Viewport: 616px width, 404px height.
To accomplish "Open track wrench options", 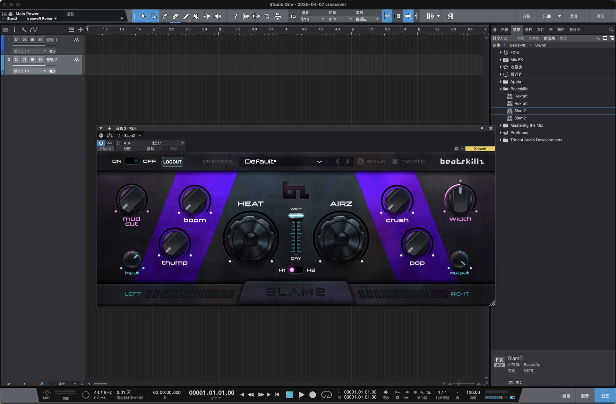I will (23, 30).
